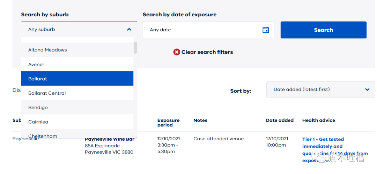
Task: Choose Cairnlea suburb option
Action: pyautogui.click(x=77, y=122)
